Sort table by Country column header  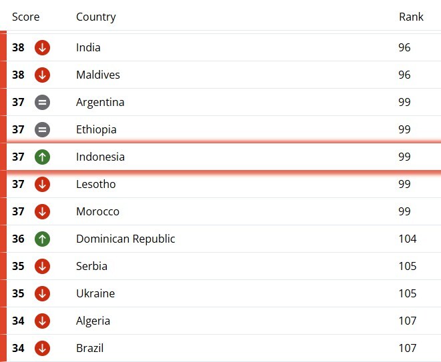tap(96, 17)
